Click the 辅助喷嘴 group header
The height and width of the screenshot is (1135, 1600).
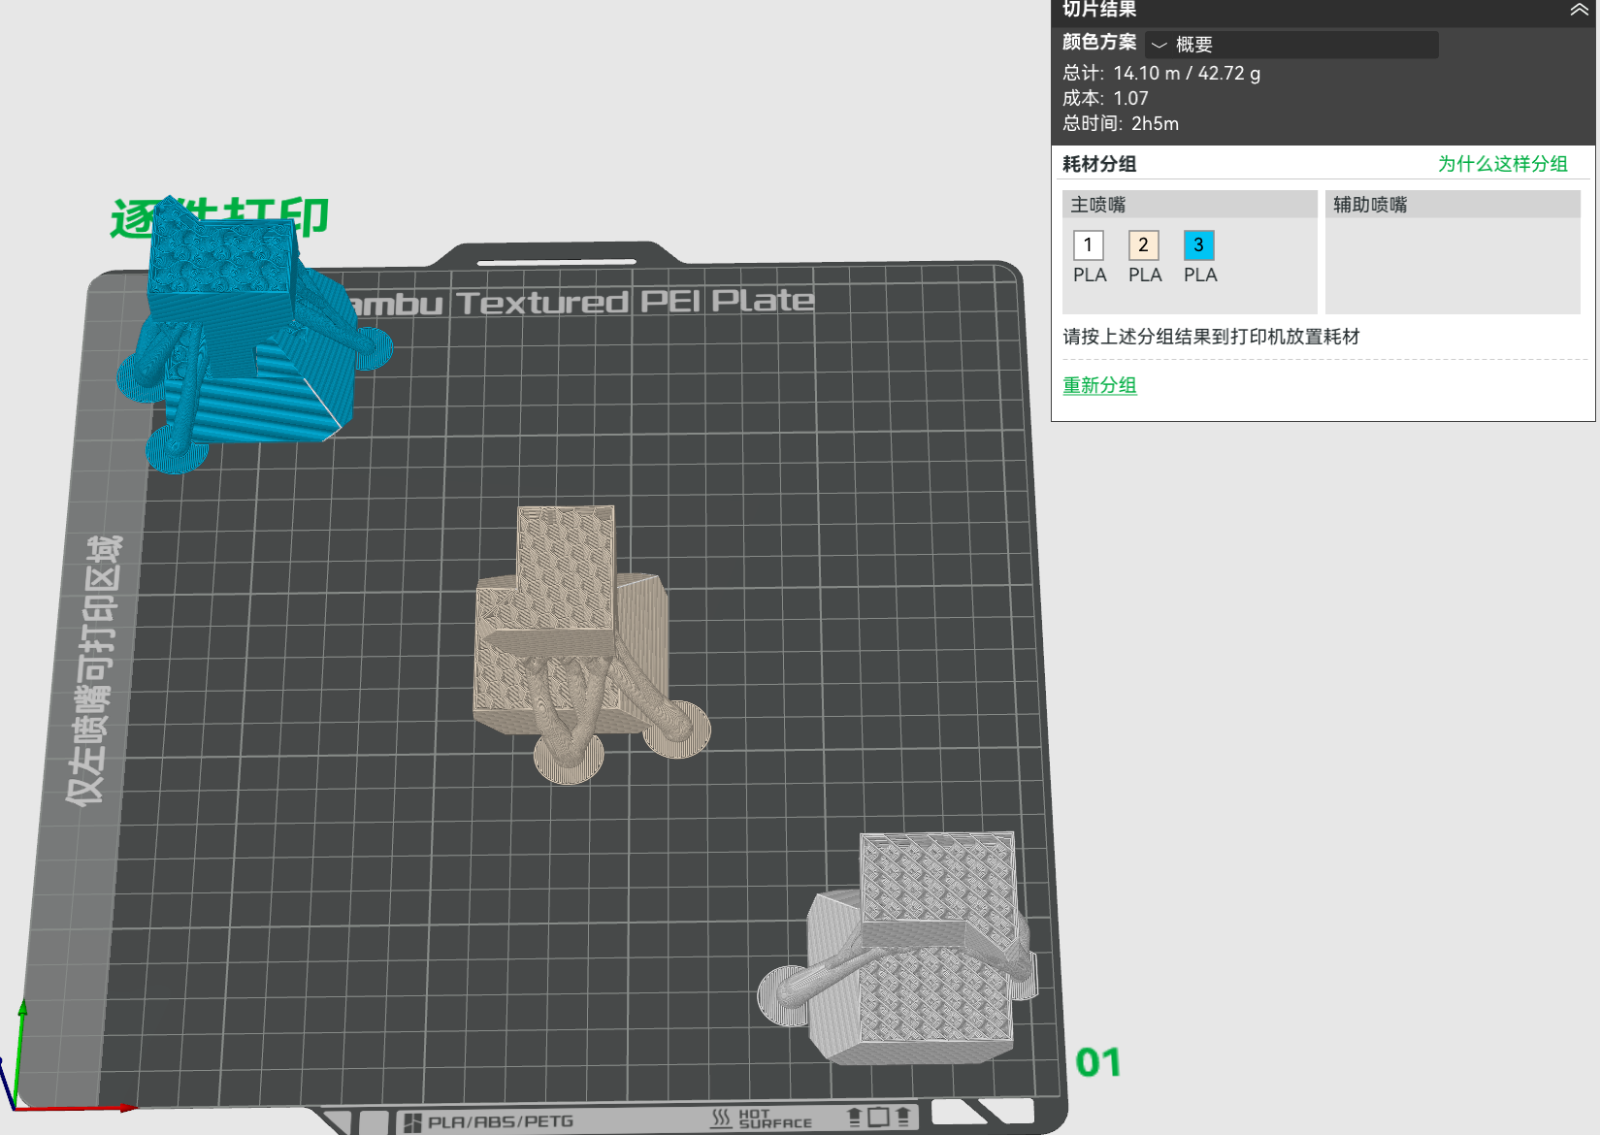click(x=1453, y=205)
